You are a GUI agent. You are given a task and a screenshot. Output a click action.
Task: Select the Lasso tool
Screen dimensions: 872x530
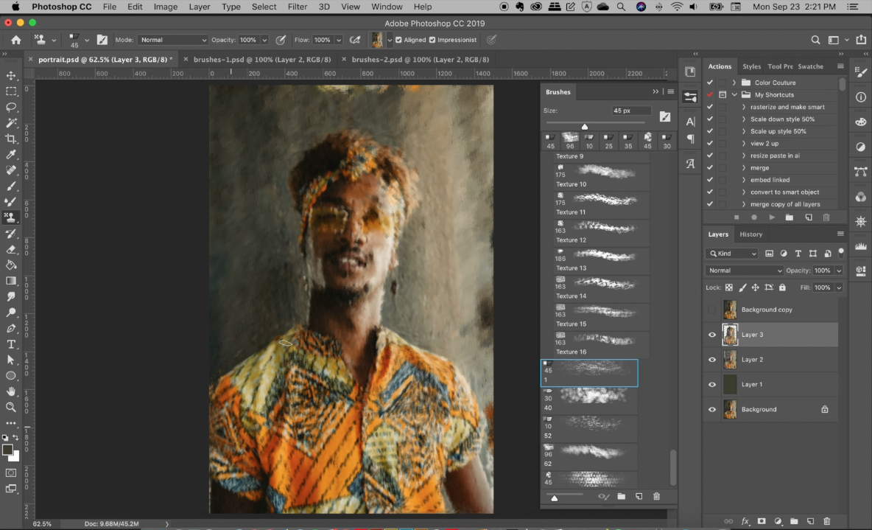point(10,107)
